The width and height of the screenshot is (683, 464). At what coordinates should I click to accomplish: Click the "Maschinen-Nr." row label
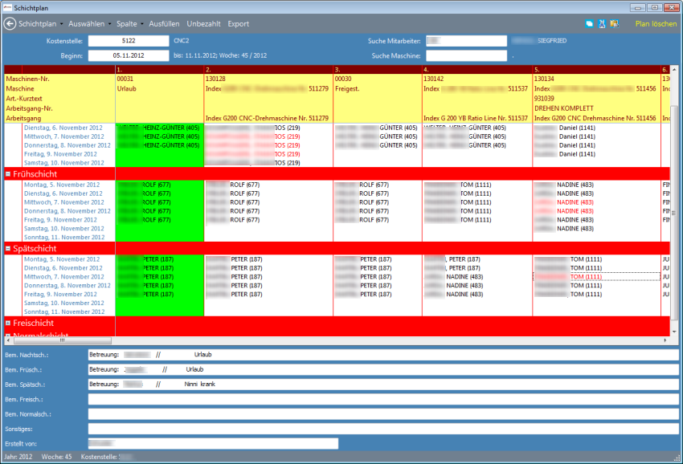pos(27,79)
